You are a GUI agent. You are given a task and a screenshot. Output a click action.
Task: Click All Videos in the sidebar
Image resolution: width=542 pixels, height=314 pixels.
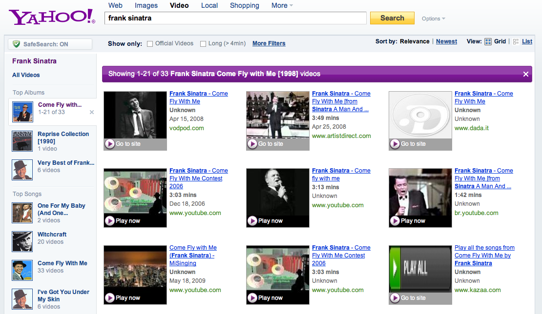[x=26, y=75]
